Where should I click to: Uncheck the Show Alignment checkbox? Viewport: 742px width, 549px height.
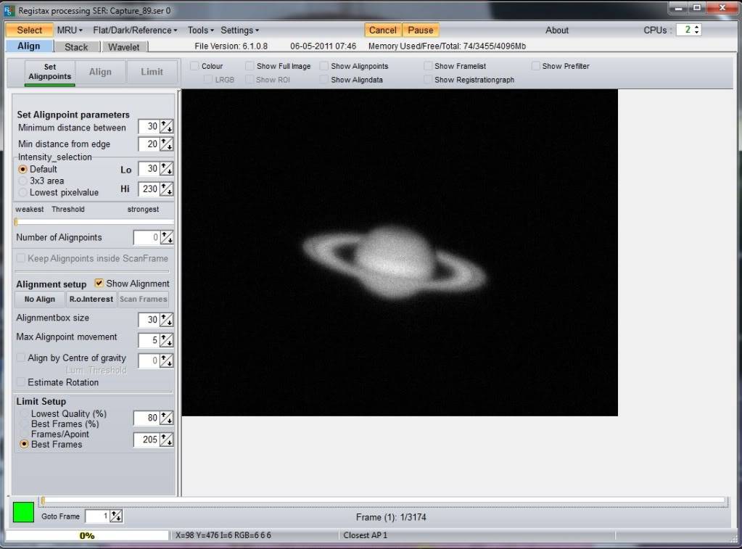pos(99,283)
